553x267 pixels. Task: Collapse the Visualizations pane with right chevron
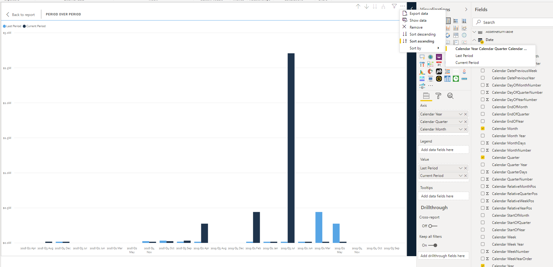click(x=466, y=10)
